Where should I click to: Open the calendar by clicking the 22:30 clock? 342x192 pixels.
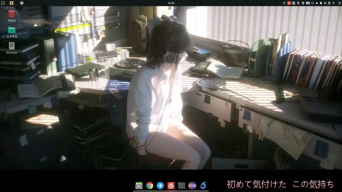[171, 3]
